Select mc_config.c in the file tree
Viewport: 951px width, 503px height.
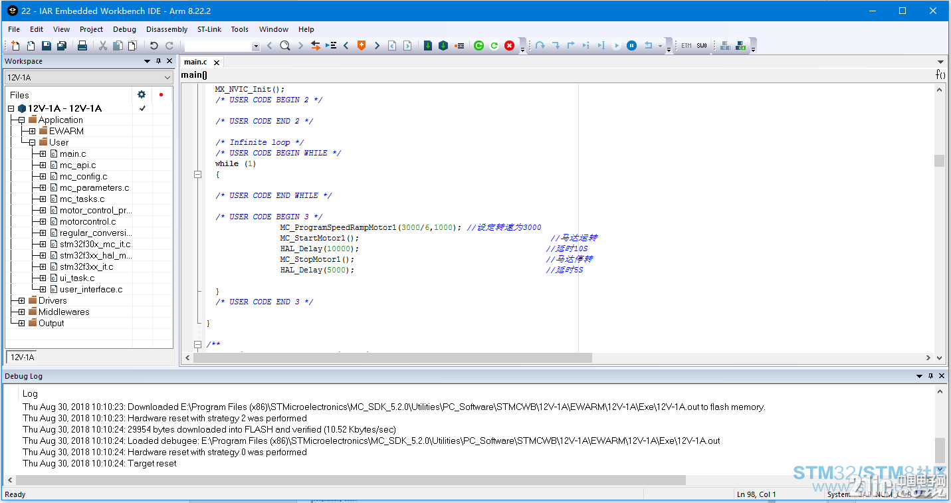(83, 176)
